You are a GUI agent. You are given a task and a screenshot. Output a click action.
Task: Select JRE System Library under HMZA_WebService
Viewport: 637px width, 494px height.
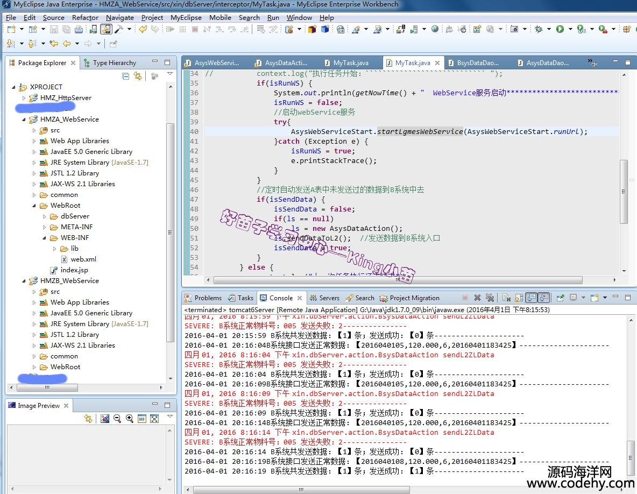click(x=94, y=163)
